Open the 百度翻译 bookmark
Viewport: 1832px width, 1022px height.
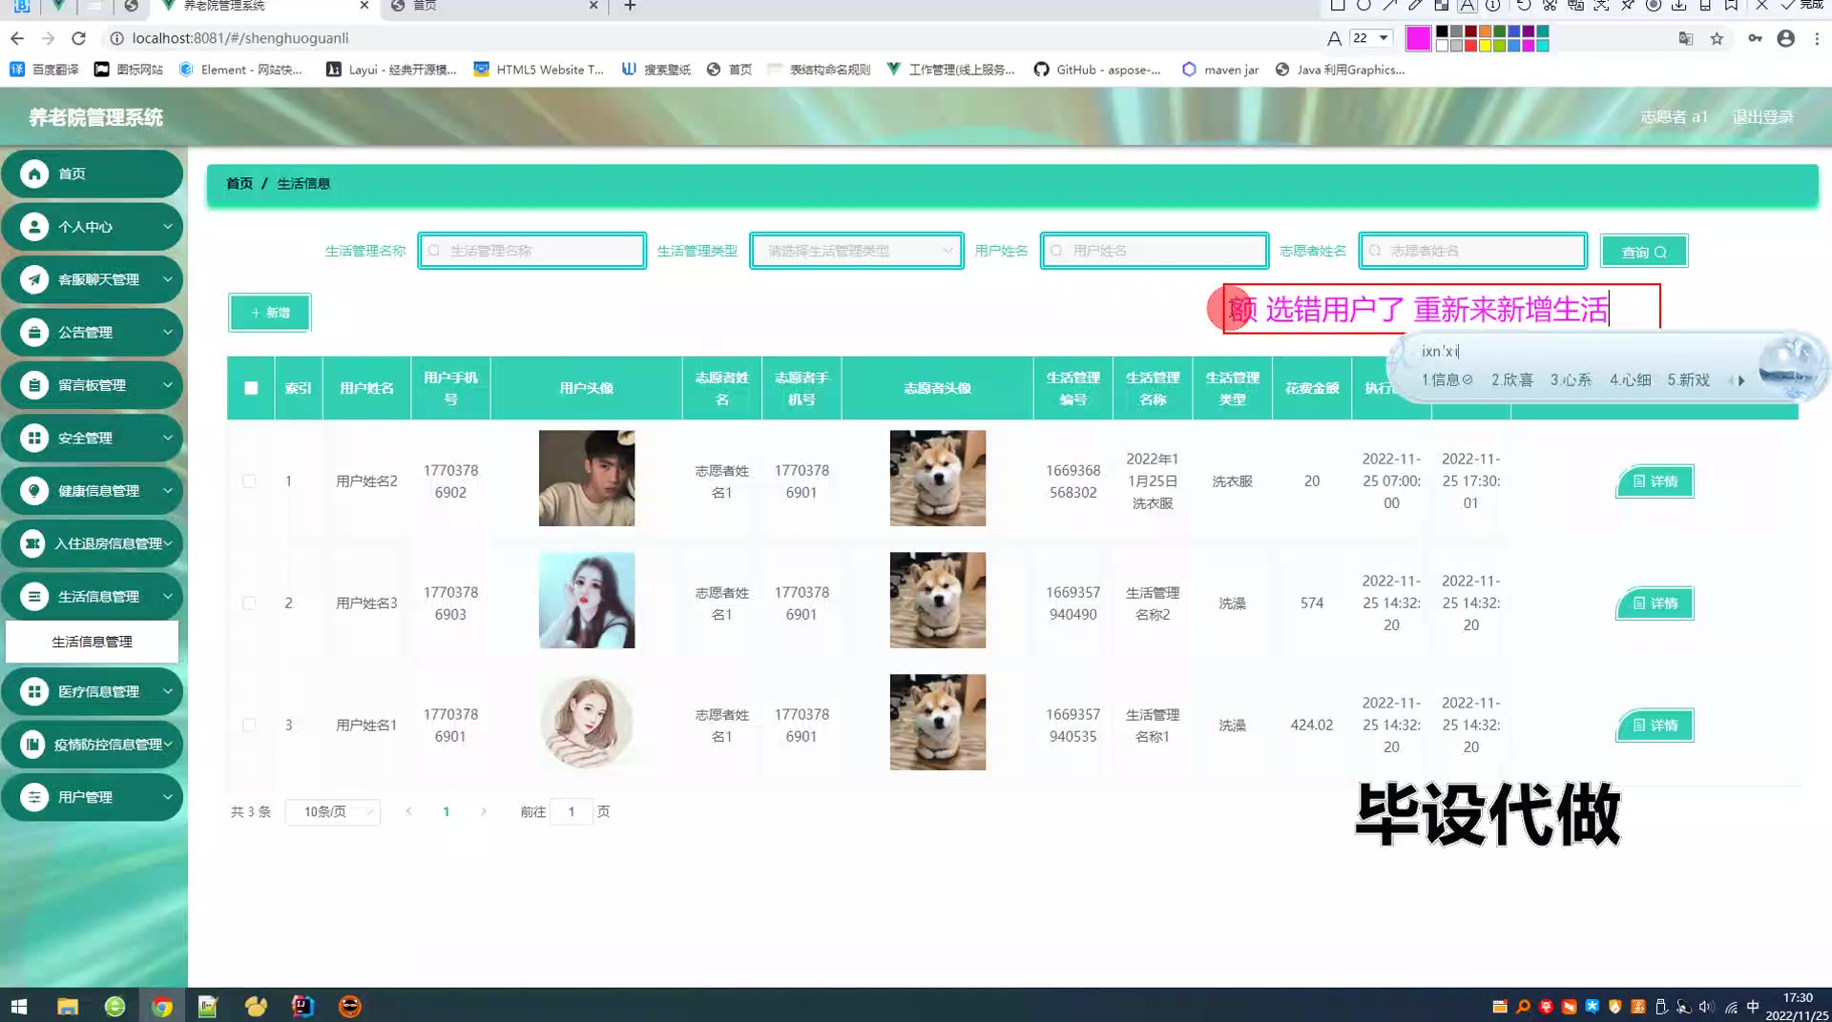tap(44, 70)
